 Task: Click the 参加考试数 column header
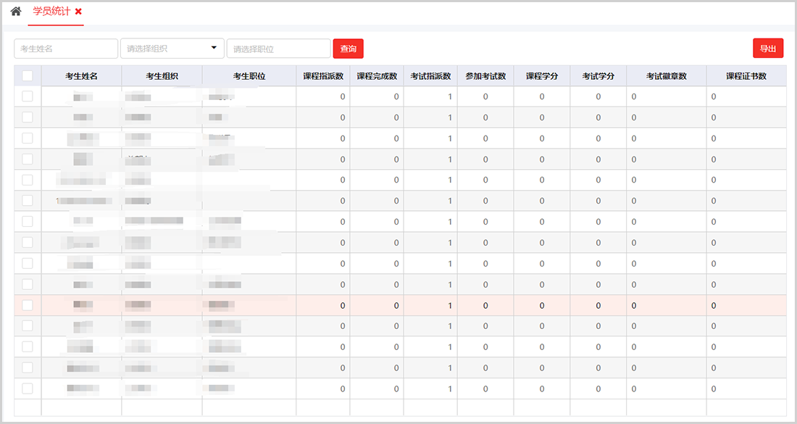(x=485, y=76)
